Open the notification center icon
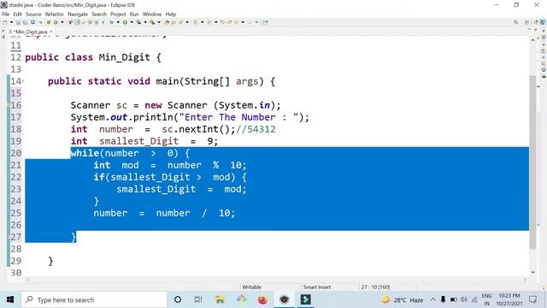The image size is (547, 308). click(x=532, y=299)
